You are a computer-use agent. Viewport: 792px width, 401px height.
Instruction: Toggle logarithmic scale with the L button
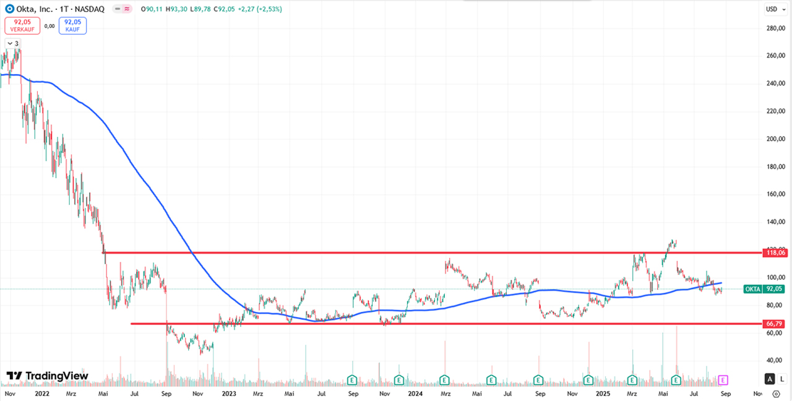[x=781, y=379]
